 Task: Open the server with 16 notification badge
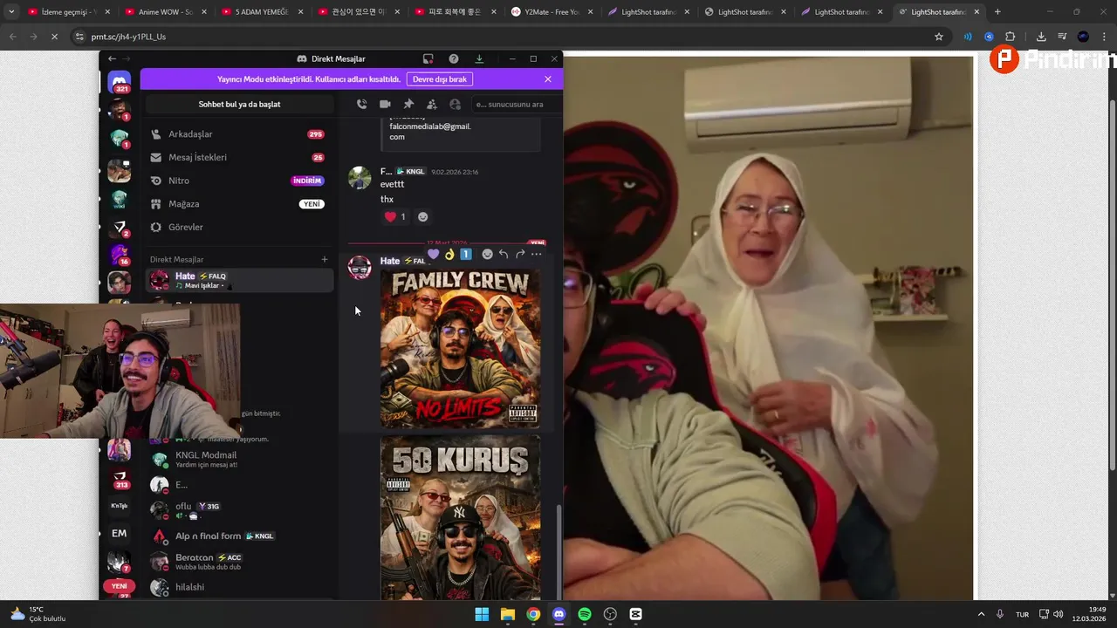point(120,255)
